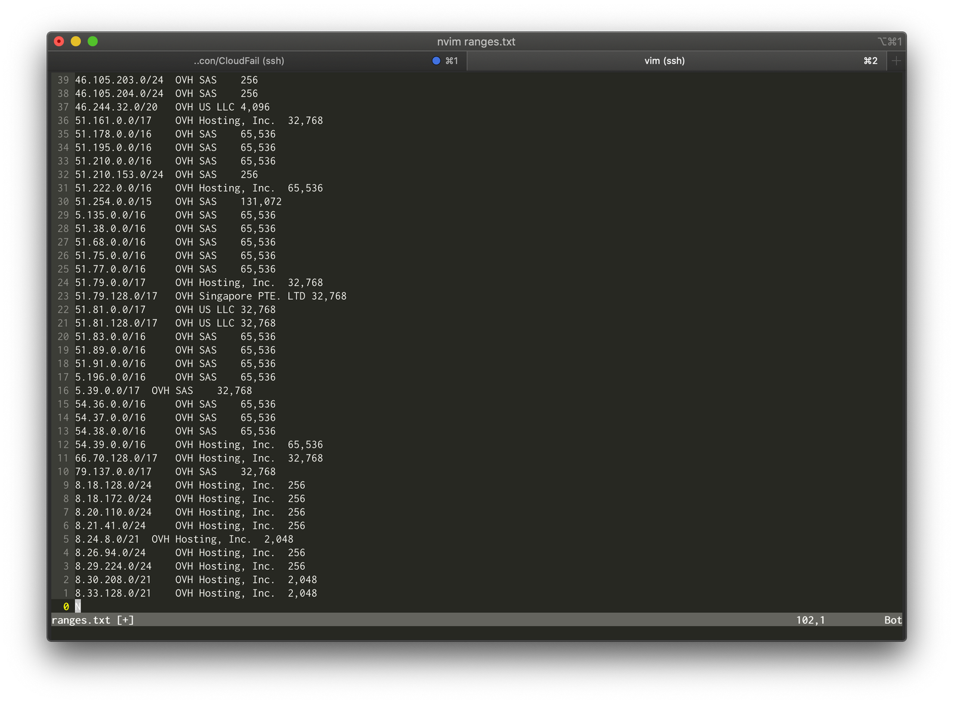Select the 46.244.32.0/20 range text
954x704 pixels.
[116, 107]
